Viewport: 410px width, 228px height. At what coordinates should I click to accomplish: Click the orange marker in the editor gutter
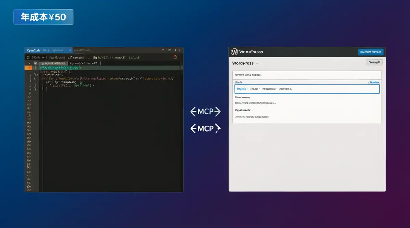[28, 68]
